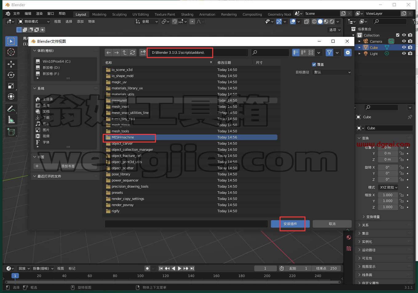Screen dimensions: 418x293
Task: Toggle snapping magnet icon
Action: (x=174, y=21)
